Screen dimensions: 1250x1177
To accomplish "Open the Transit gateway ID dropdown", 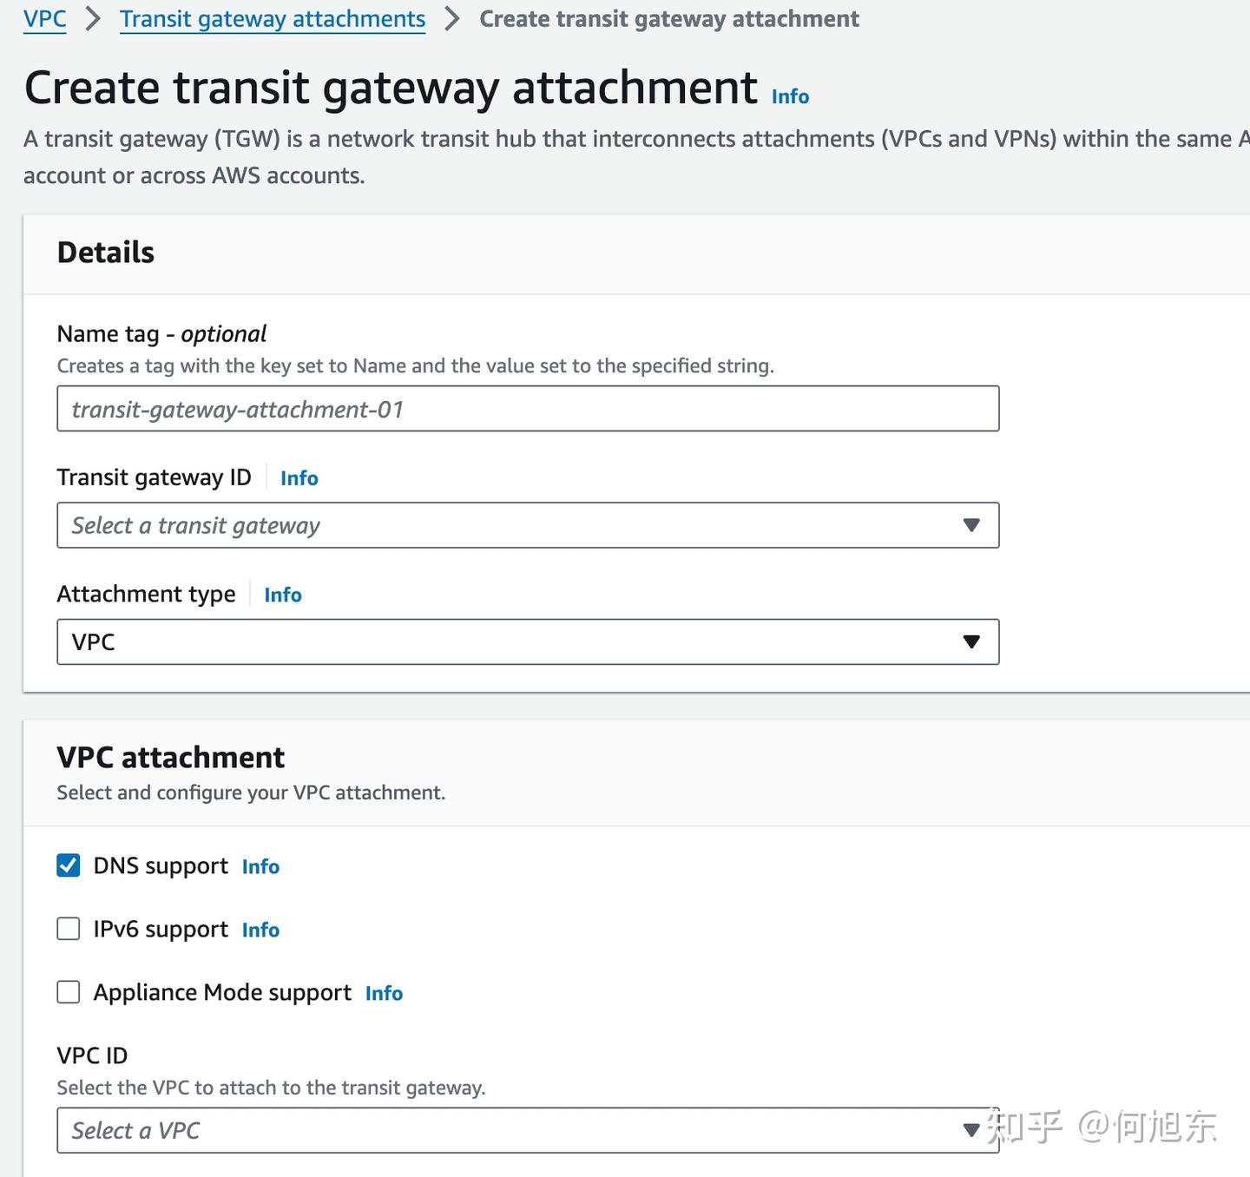I will pos(527,525).
